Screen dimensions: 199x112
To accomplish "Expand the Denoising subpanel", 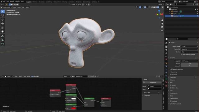I will point(174,72).
